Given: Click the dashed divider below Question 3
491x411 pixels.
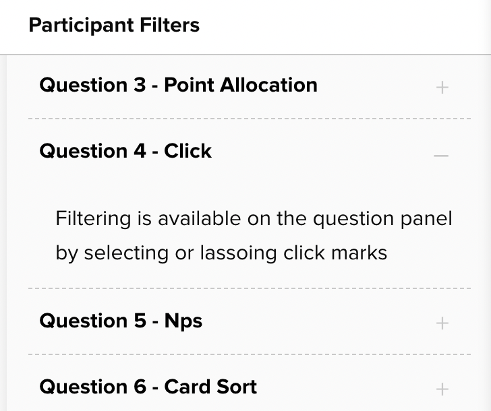Looking at the screenshot, I should pos(250,119).
